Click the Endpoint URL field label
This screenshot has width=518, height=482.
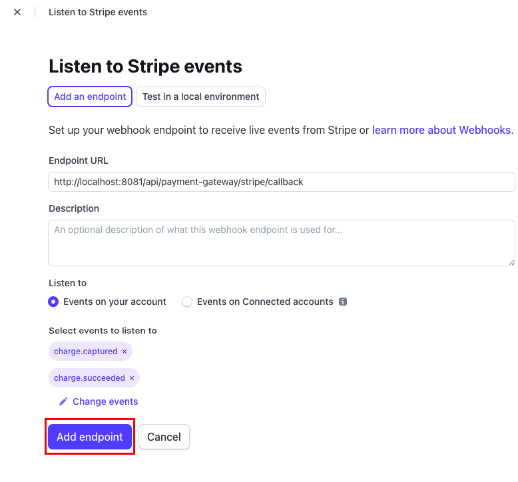click(x=79, y=160)
